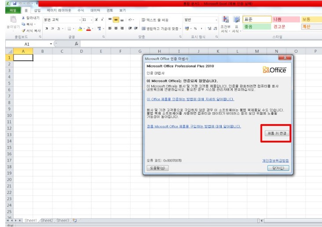Click Wrap Text (텍스트 줄 바꿈)

(155, 20)
